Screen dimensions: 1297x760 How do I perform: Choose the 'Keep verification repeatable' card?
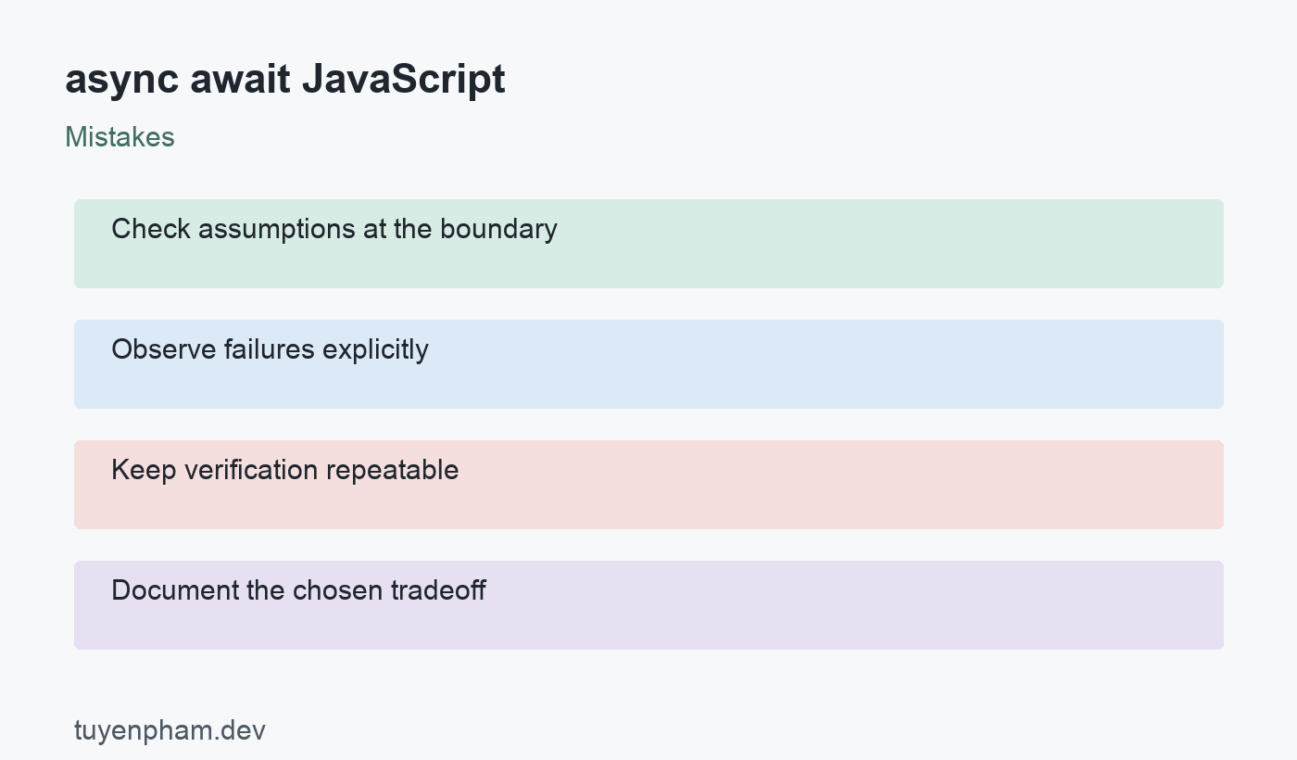coord(648,485)
